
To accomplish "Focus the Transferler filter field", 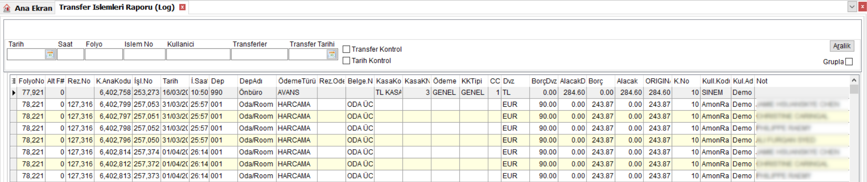I will point(260,54).
